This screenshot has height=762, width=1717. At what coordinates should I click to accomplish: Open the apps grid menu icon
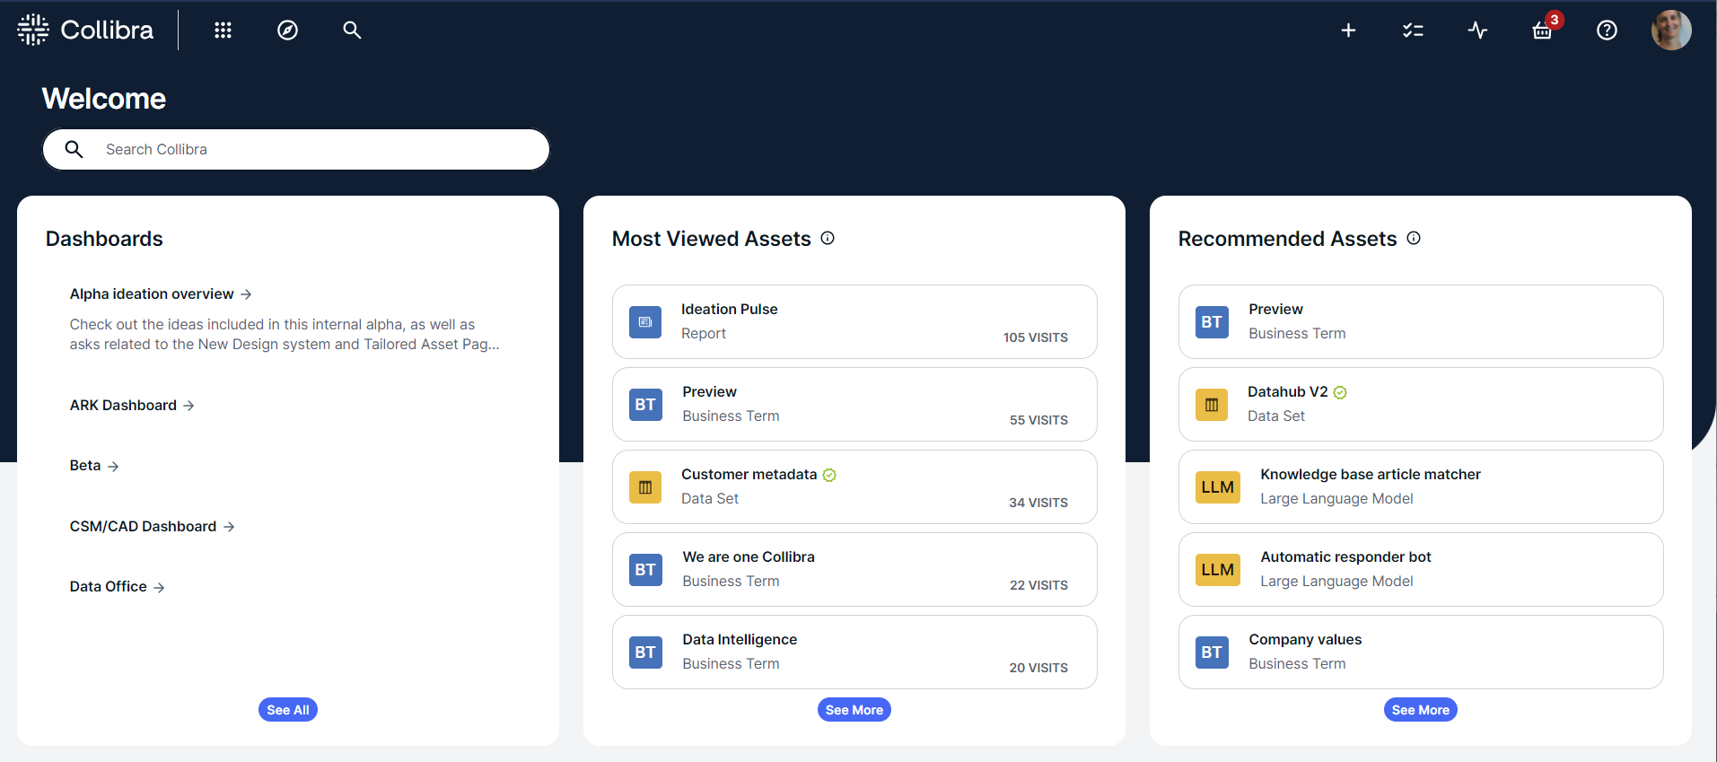pyautogui.click(x=223, y=31)
